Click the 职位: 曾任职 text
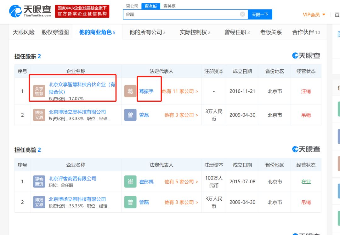This screenshot has width=340, height=235. (x=61, y=185)
